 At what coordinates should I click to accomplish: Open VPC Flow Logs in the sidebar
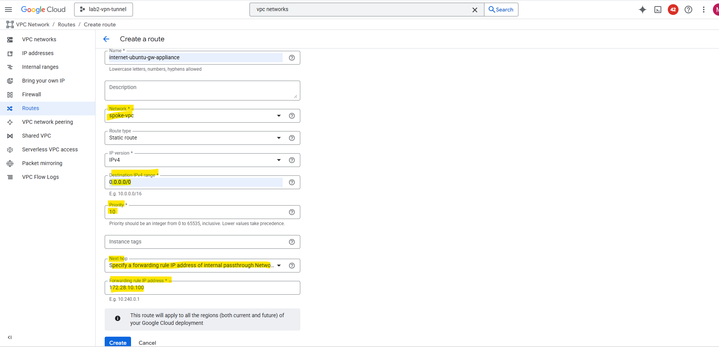click(48, 177)
